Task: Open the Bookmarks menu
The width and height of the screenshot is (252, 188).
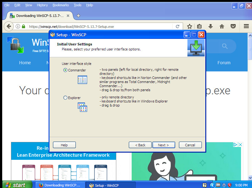Action: coord(60,5)
